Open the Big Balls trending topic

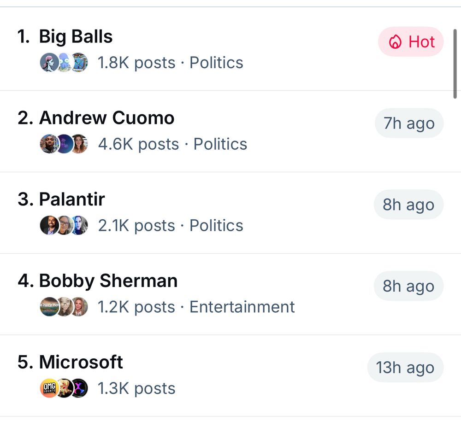[x=230, y=49]
